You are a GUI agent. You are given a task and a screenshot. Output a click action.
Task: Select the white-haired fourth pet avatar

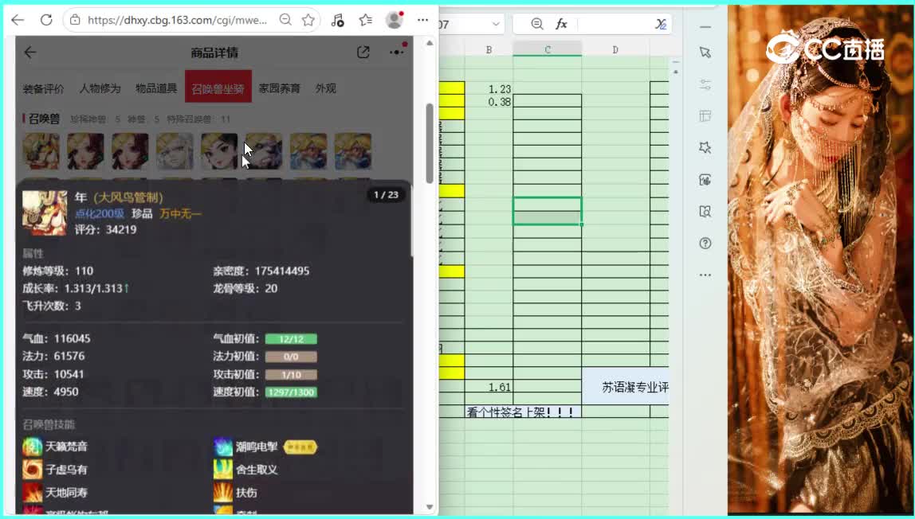coord(175,151)
